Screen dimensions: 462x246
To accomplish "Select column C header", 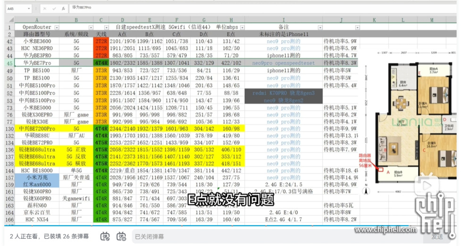I will coord(101,20).
